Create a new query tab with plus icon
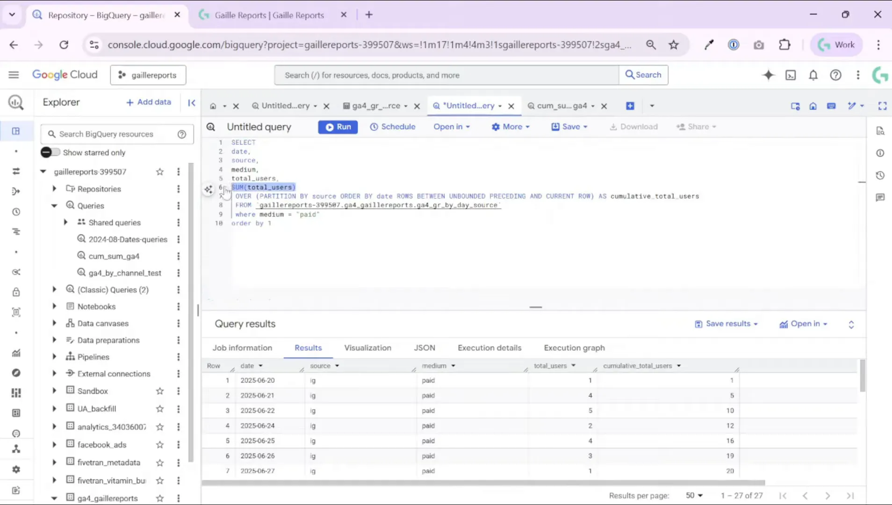Viewport: 892px width, 505px height. 630,106
